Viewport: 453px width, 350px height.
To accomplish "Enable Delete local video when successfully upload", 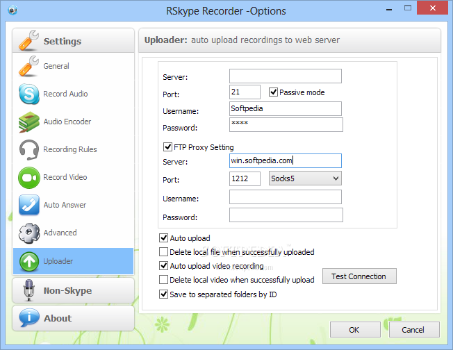I will 163,280.
